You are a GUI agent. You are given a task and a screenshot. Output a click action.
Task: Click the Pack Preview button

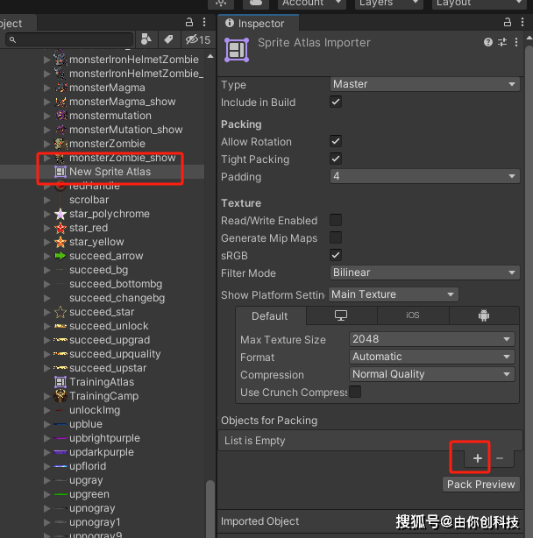coord(481,485)
